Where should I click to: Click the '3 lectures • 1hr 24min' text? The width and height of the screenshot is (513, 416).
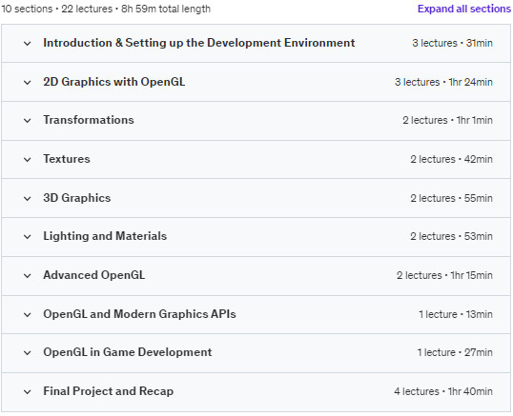[443, 82]
